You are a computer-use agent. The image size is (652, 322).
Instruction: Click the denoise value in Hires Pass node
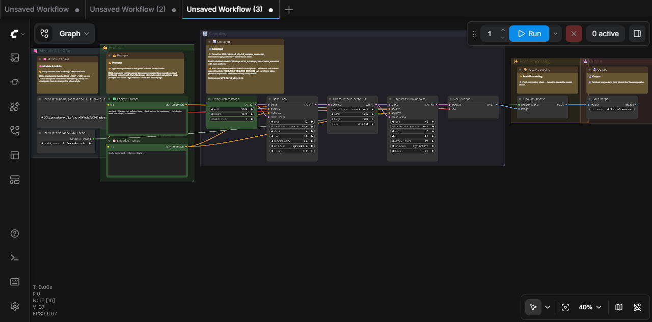[412, 151]
